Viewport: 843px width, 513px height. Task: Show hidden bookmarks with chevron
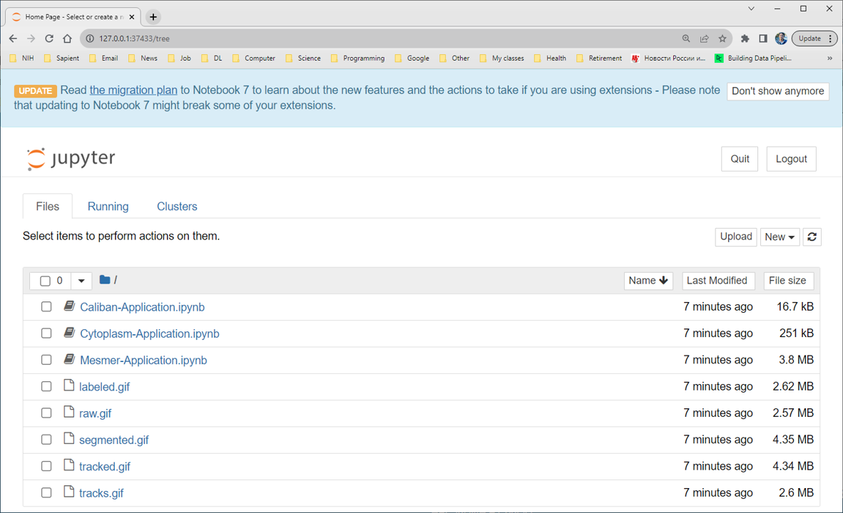829,58
